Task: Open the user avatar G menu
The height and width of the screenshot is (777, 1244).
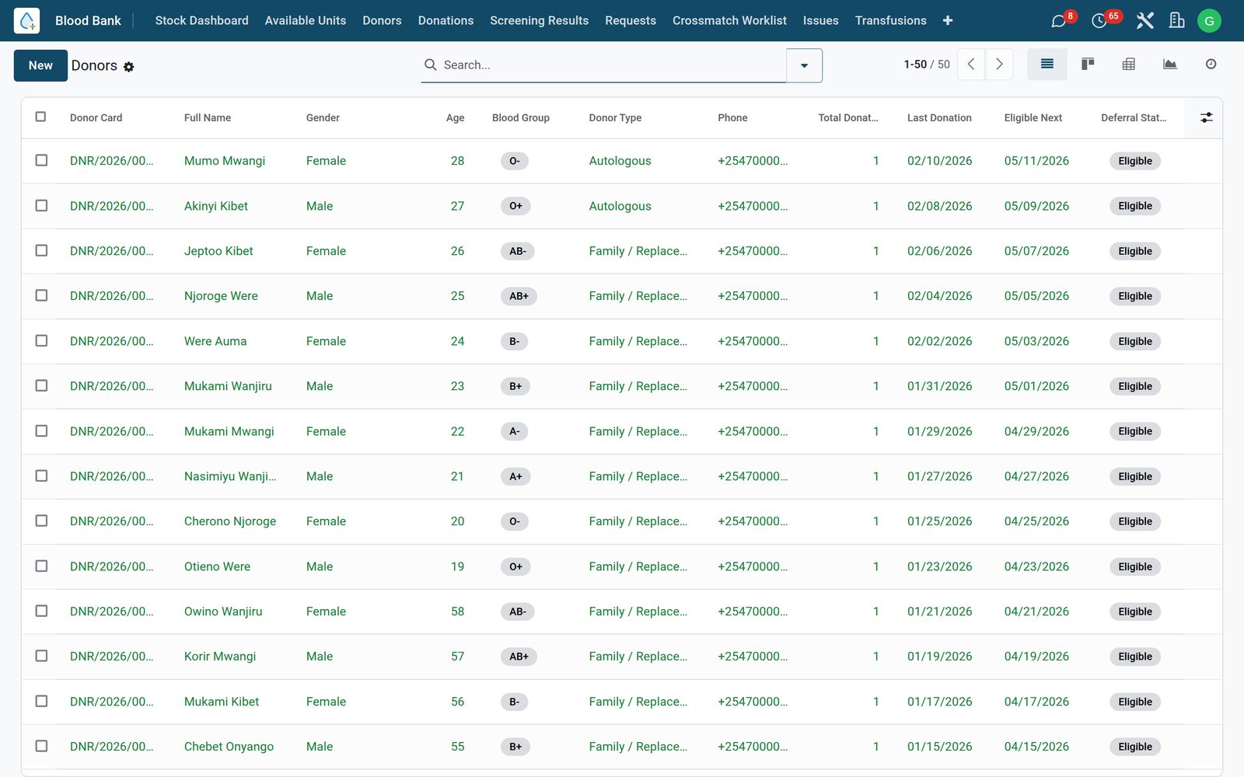Action: pos(1209,21)
